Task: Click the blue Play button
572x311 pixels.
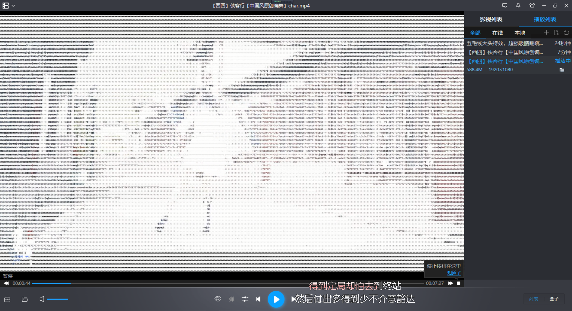Action: point(276,299)
